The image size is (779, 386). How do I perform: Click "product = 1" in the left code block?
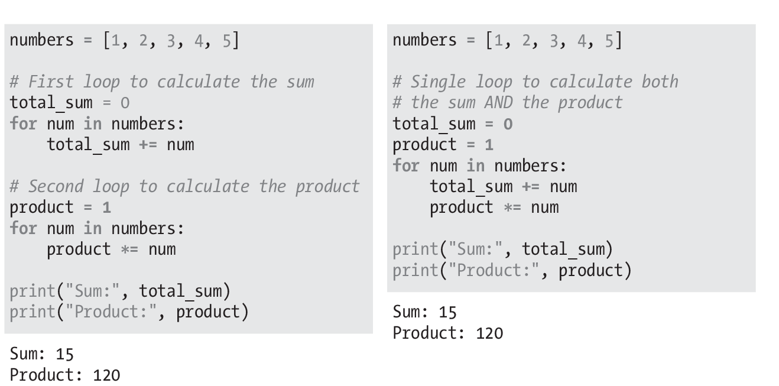pos(60,207)
